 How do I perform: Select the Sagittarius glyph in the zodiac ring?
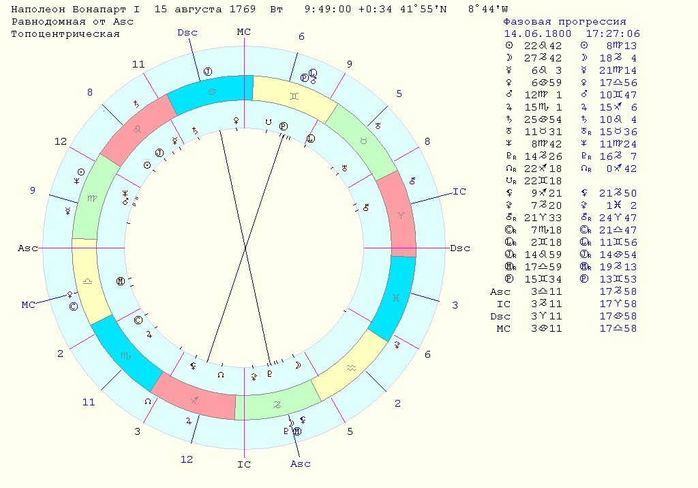194,400
